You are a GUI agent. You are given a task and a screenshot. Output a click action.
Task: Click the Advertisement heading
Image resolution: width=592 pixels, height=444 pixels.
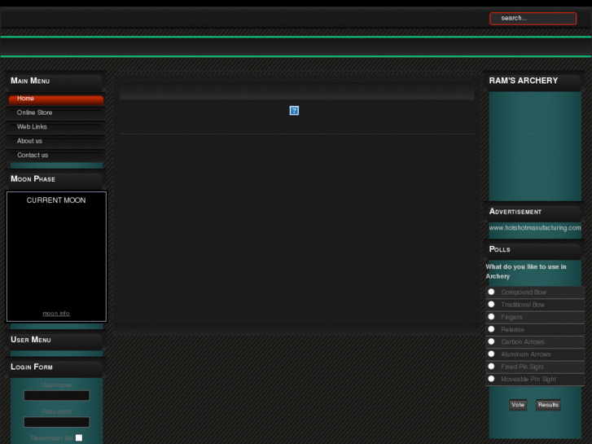[515, 211]
